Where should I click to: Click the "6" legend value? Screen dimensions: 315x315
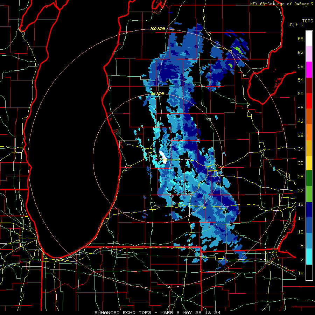pyautogui.click(x=302, y=246)
